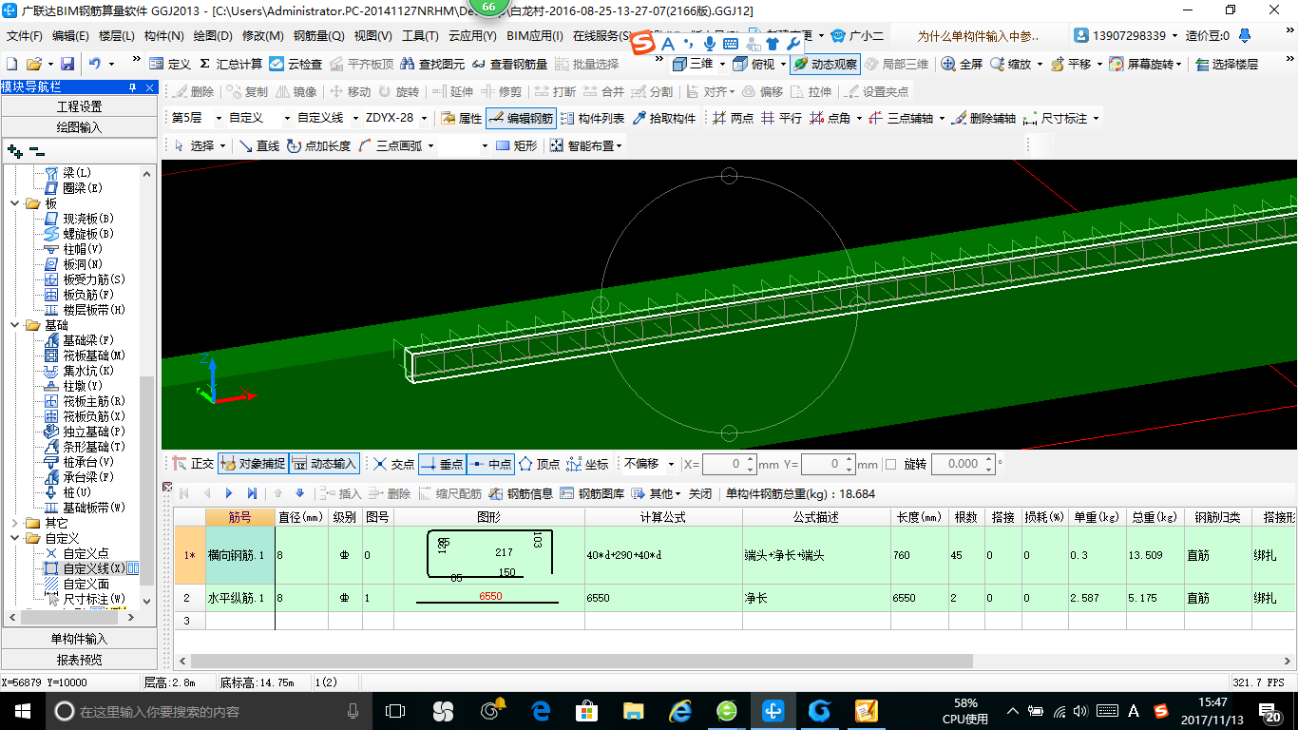Start 云检查 cloud check
The width and height of the screenshot is (1298, 730).
296,64
